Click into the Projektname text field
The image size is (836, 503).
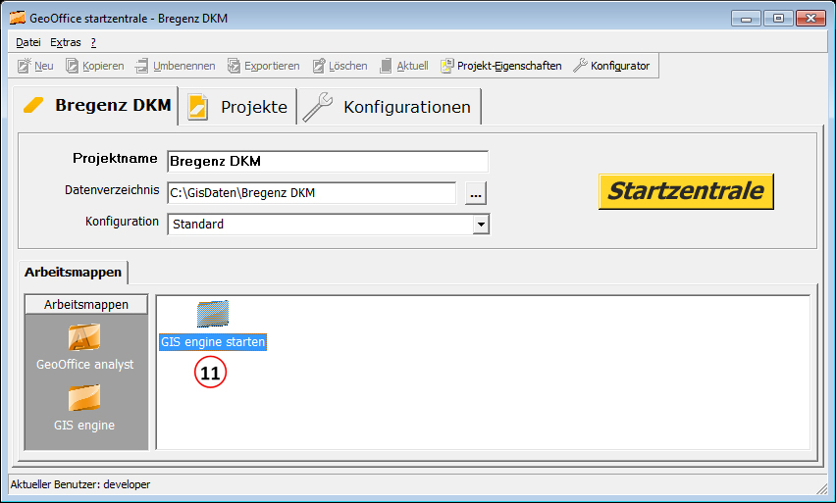click(327, 161)
